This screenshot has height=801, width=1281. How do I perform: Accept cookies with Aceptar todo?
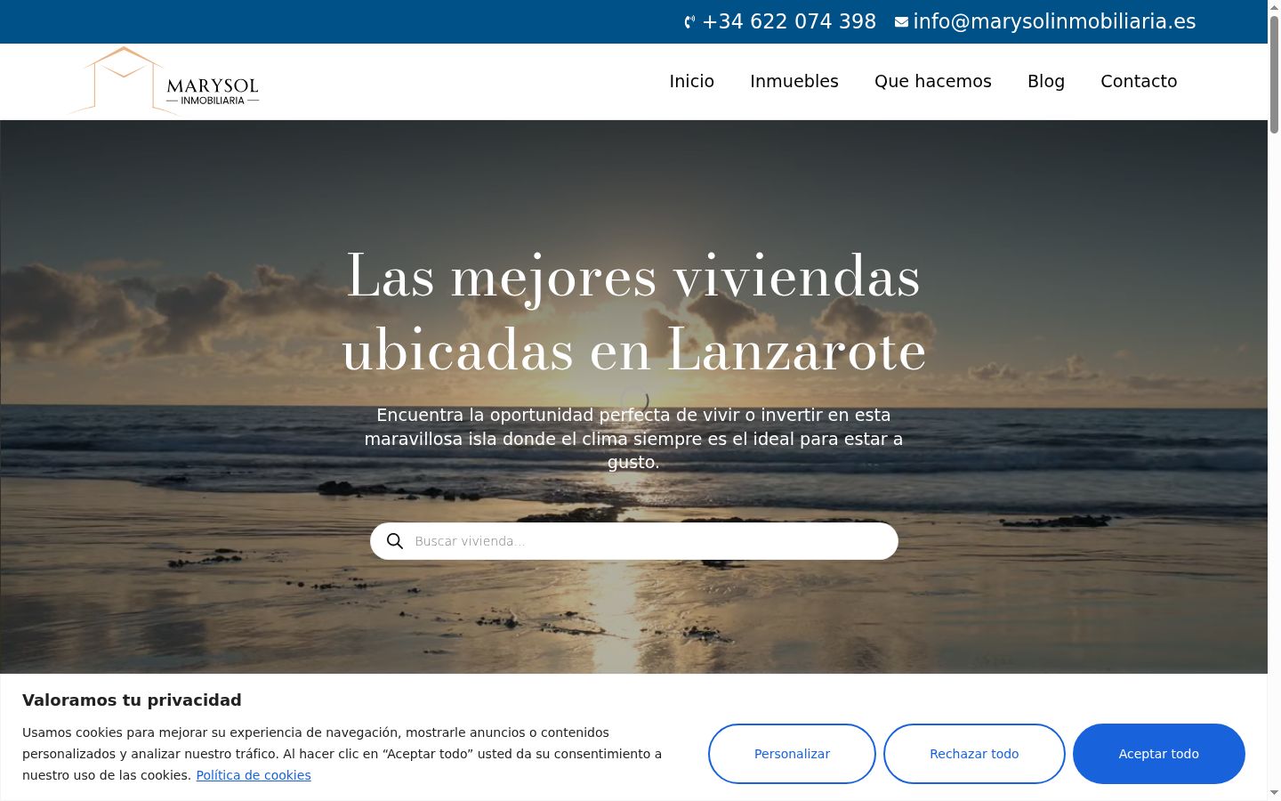[x=1159, y=754]
